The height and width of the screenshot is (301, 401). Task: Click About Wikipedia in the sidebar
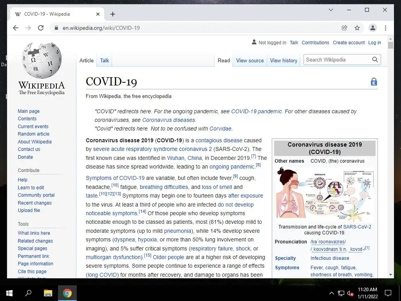click(34, 141)
